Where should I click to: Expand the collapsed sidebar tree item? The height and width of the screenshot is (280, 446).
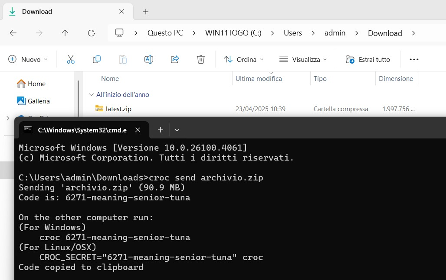[x=8, y=118]
